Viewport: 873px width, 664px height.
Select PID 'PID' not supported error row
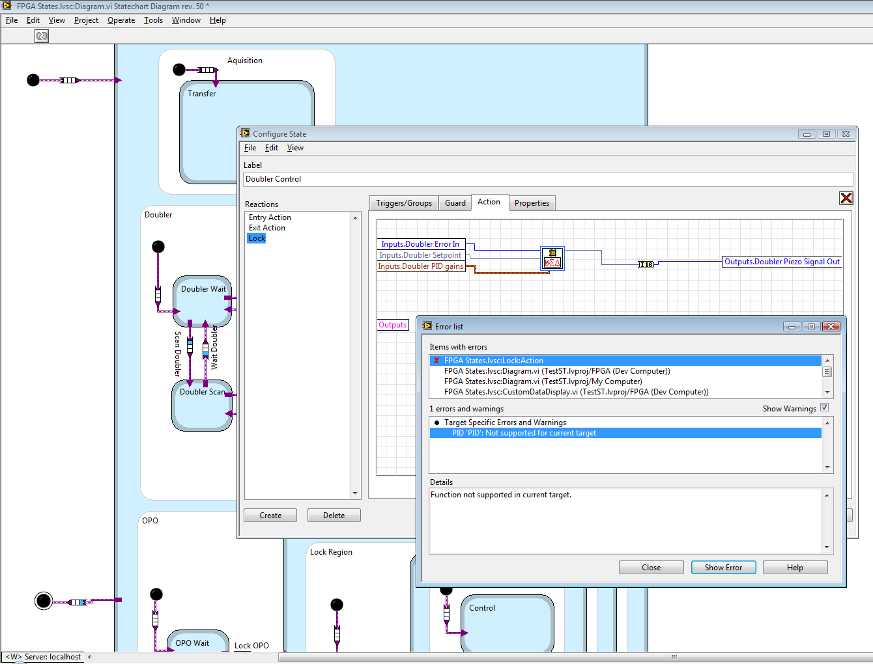pos(625,433)
